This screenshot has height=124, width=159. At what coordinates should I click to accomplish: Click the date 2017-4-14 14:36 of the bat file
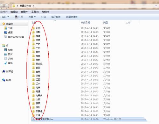90,119
